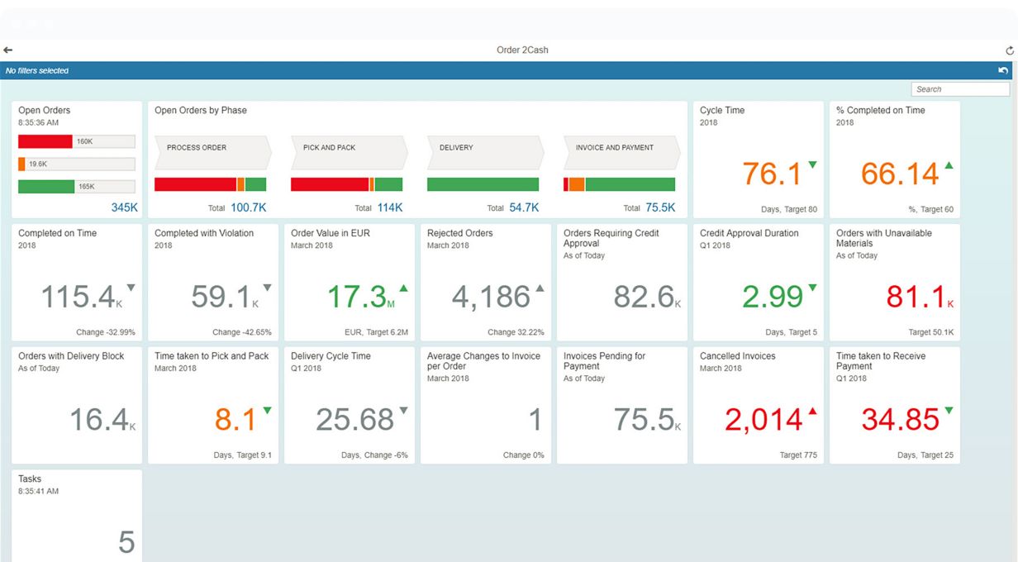Click the back arrow icon
This screenshot has width=1018, height=562.
point(7,50)
